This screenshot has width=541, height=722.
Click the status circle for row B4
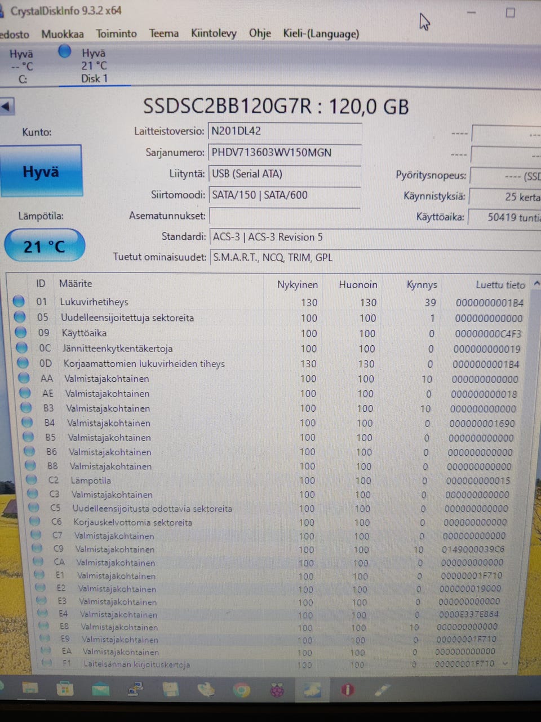tap(27, 422)
